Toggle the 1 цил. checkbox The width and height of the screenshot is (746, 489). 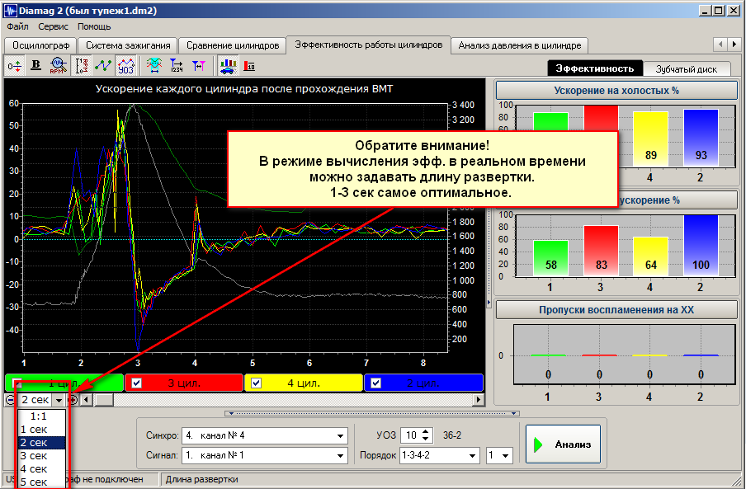tap(17, 383)
